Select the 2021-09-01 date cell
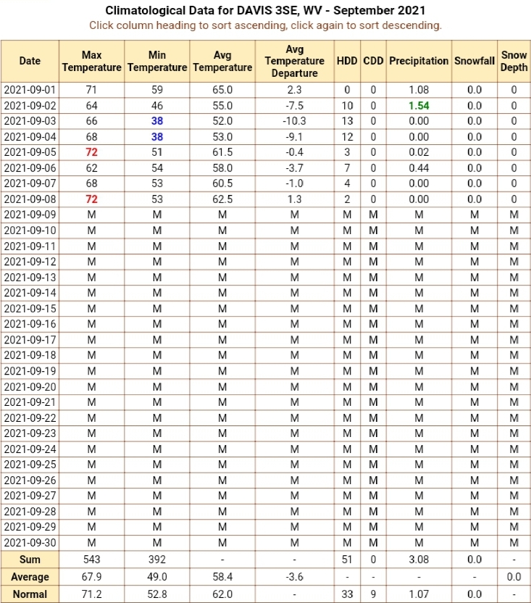The width and height of the screenshot is (531, 603). [30, 90]
